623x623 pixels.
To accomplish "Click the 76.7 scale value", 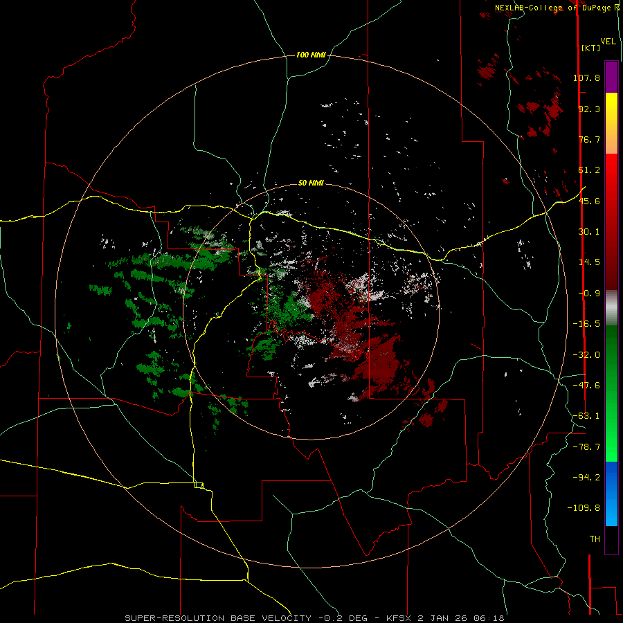I will 589,139.
